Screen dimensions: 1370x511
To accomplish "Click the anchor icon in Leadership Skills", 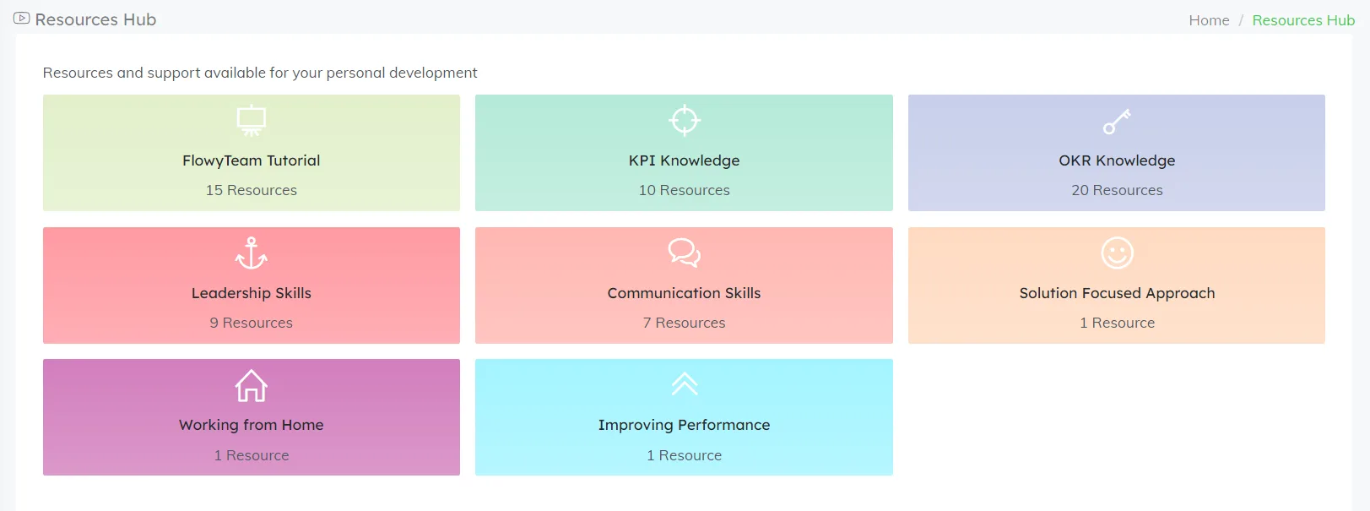I will pyautogui.click(x=252, y=253).
